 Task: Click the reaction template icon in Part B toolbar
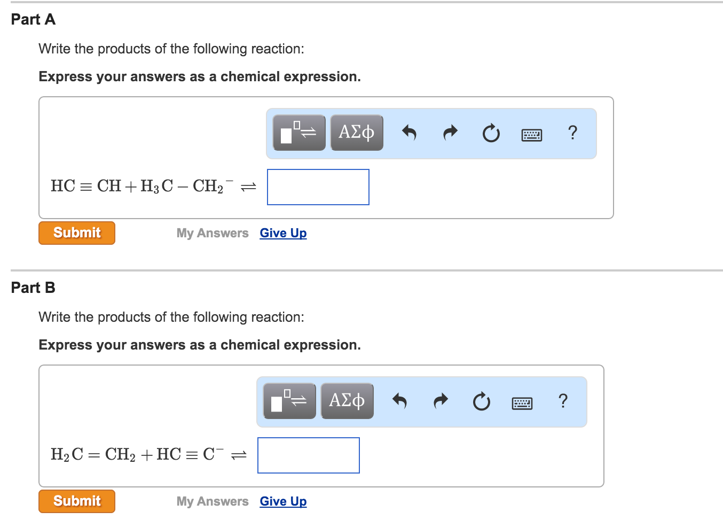pyautogui.click(x=289, y=401)
